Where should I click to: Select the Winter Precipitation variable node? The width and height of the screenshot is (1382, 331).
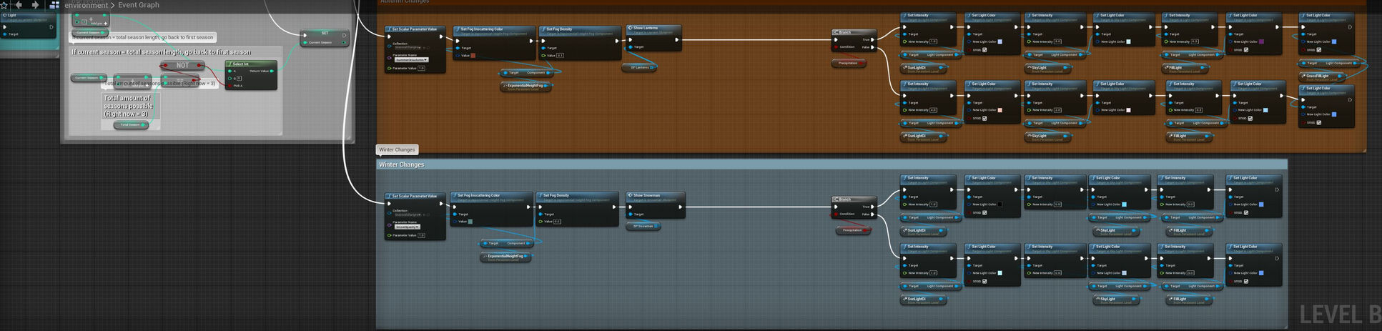(853, 230)
